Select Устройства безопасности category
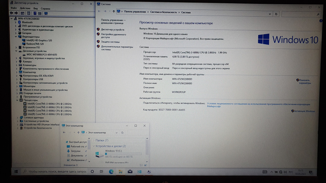This screenshot has width=326, height=183. [x=37, y=128]
